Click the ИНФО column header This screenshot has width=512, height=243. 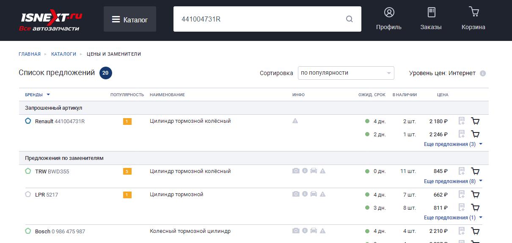(x=298, y=94)
